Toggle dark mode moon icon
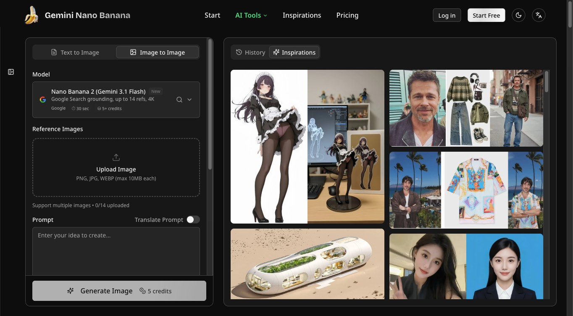Viewport: 573px width, 316px height. pos(518,16)
